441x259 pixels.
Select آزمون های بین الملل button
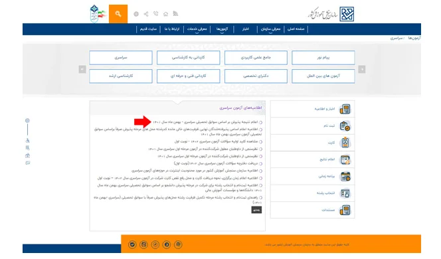pyautogui.click(x=323, y=76)
